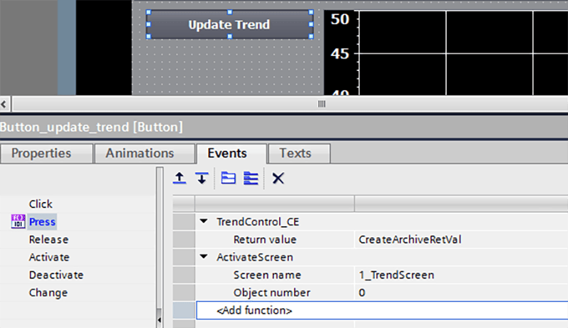The width and height of the screenshot is (568, 328).
Task: Open the Properties tab
Action: click(47, 153)
